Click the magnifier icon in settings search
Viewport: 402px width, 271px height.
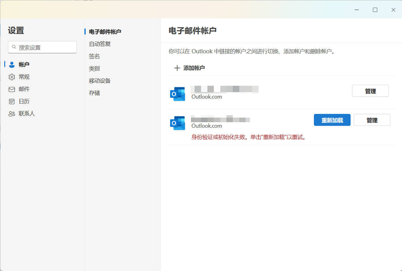(14, 47)
